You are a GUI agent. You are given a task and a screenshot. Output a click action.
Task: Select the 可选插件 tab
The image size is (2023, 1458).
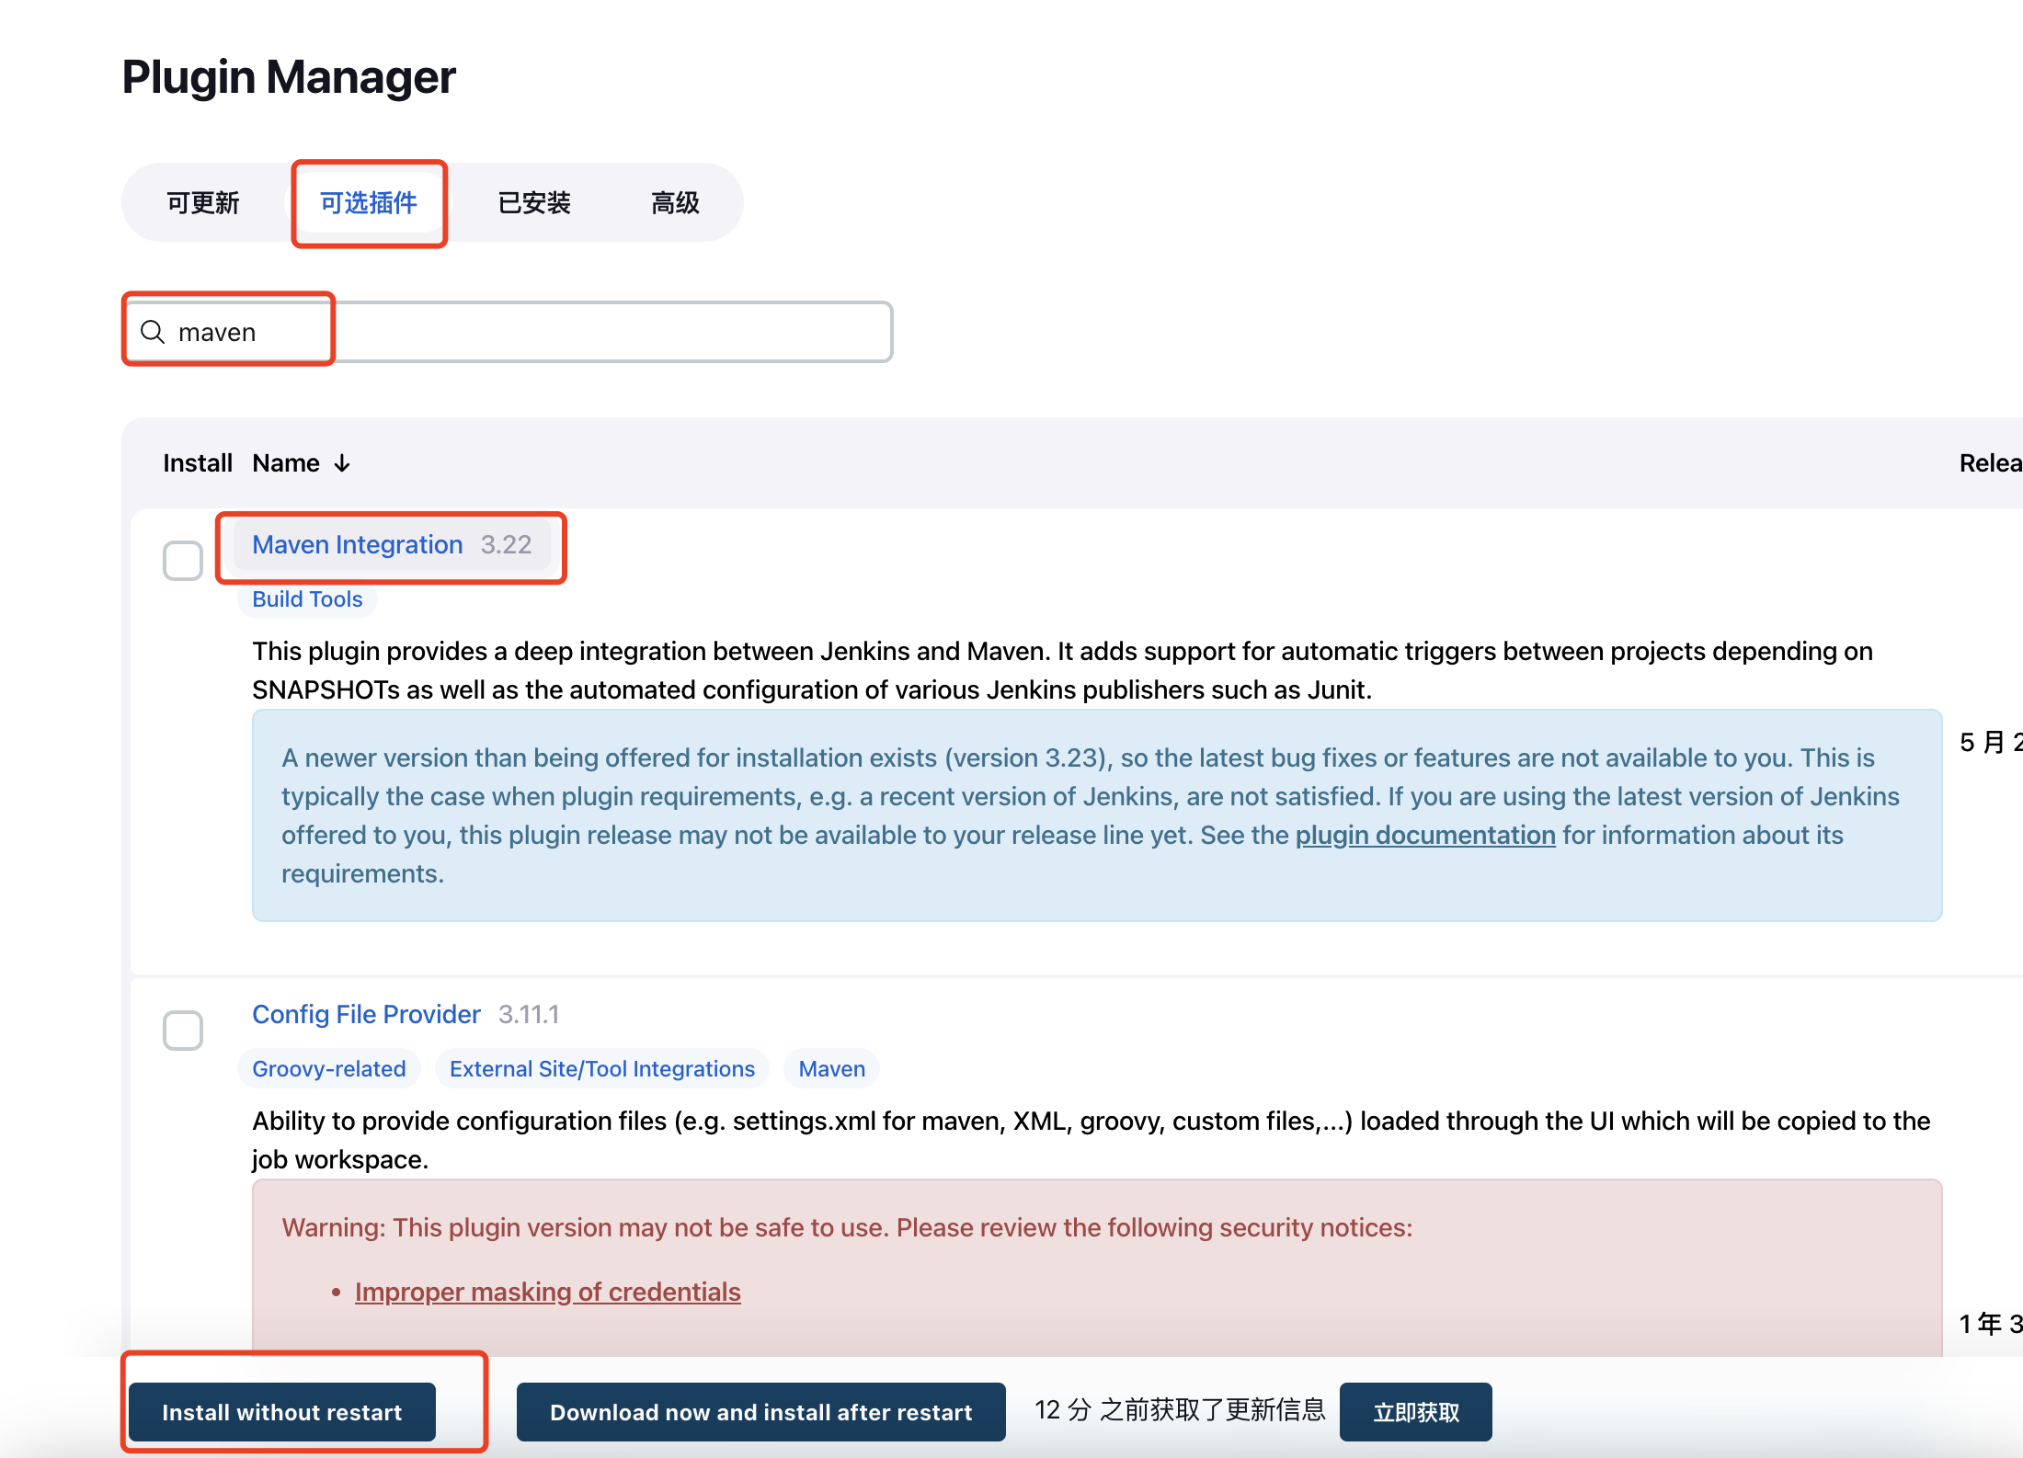coord(369,202)
